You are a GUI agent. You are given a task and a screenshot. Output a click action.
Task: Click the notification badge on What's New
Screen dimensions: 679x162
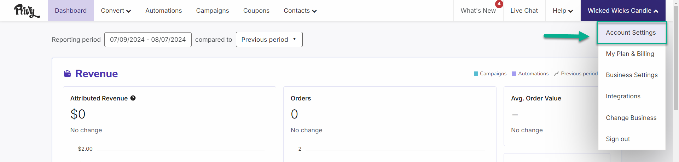[x=499, y=4]
